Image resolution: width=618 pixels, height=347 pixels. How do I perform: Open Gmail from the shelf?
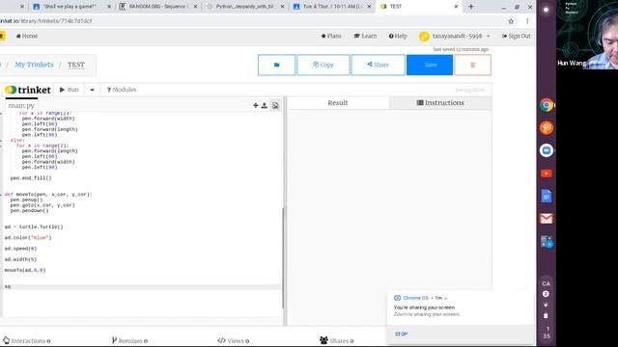click(x=547, y=219)
